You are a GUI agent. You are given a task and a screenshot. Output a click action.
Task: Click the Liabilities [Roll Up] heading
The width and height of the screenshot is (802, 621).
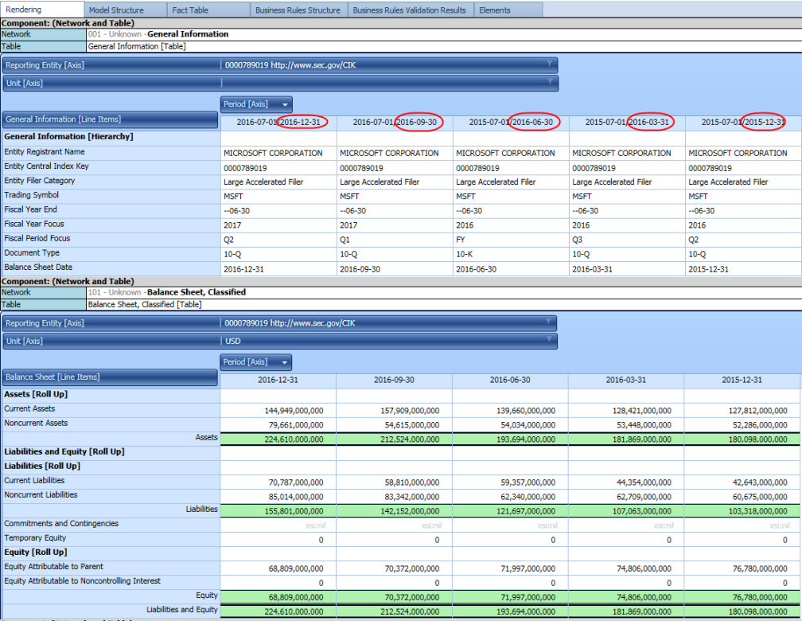tap(42, 466)
